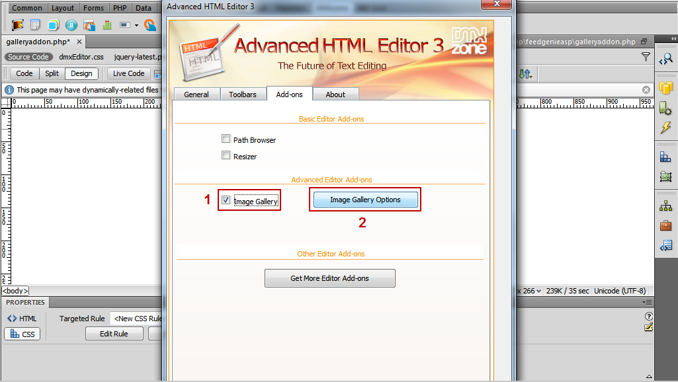Select the Layout category in Insert bar
This screenshot has height=382, width=678.
(63, 8)
